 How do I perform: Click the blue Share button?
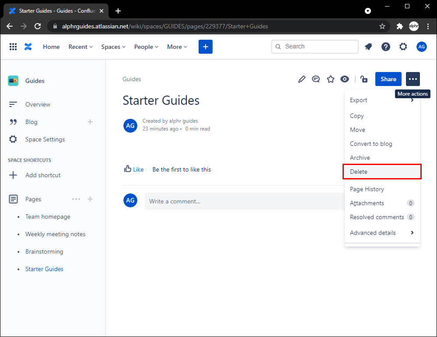(x=388, y=79)
